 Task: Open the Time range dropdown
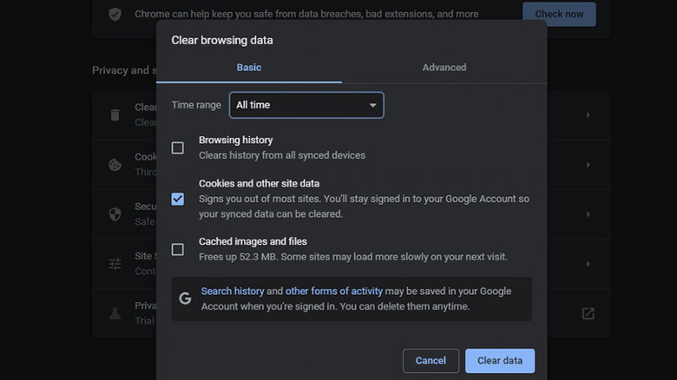(306, 105)
